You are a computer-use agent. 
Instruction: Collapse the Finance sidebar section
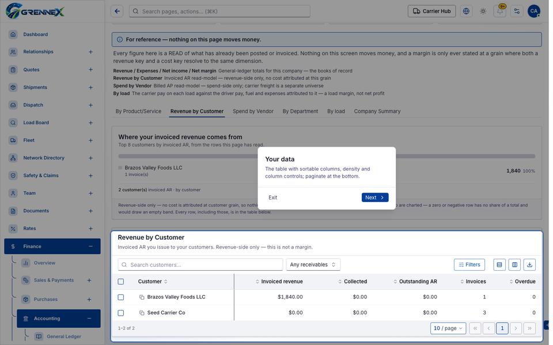(90, 247)
